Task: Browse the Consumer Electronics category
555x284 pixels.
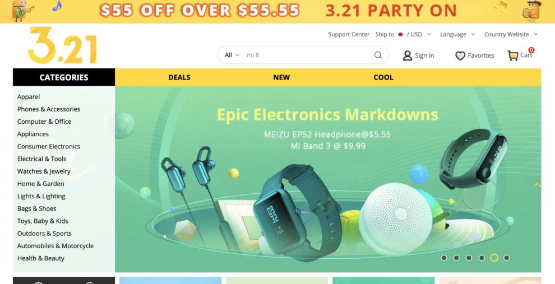Action: (x=49, y=146)
